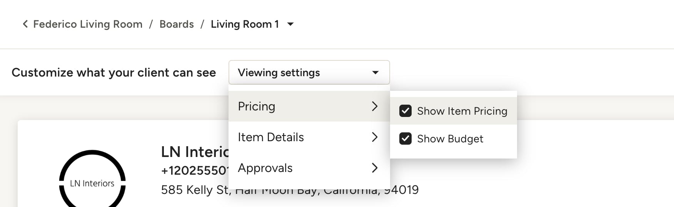Click the Show Item Pricing label
This screenshot has width=674, height=207.
tap(462, 111)
